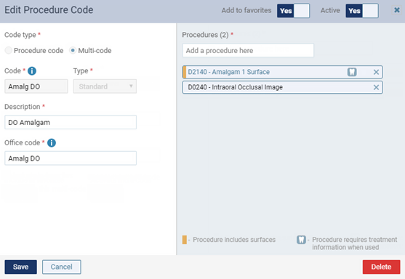This screenshot has width=405, height=279.
Task: Click the info icon beside Office code
Action: 52,142
